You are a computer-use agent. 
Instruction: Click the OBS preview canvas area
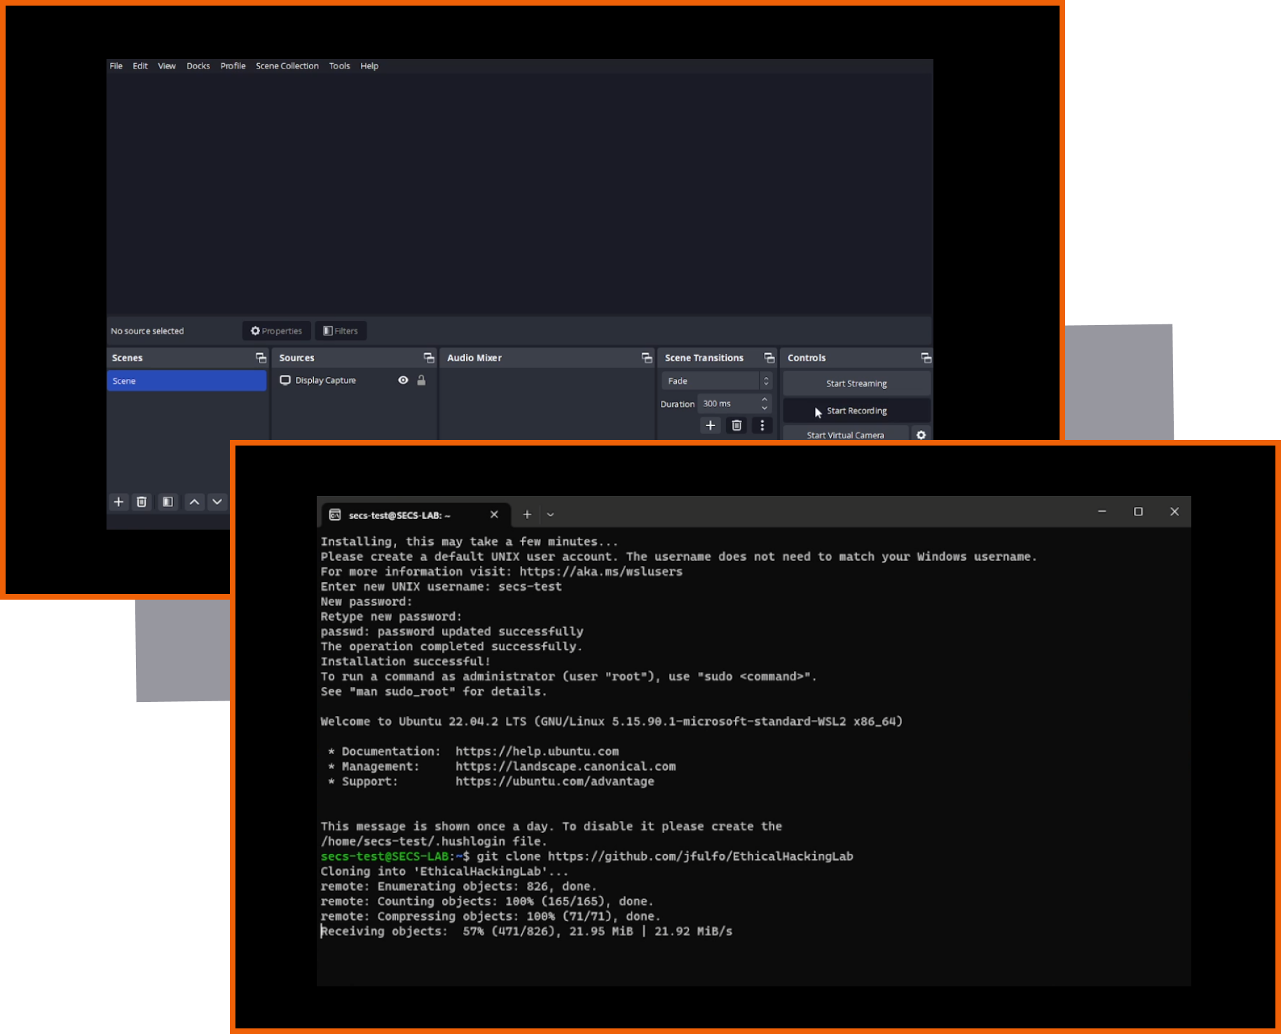519,194
